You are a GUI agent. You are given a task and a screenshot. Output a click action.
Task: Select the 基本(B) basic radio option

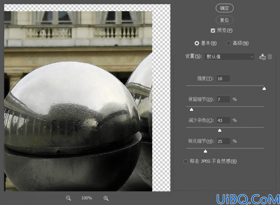197,43
